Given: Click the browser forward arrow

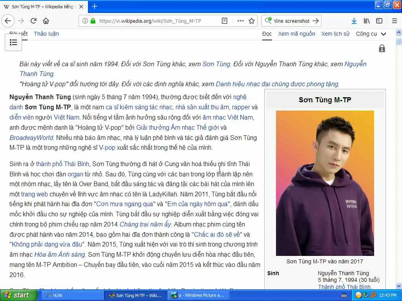Looking at the screenshot, I should 21,21.
